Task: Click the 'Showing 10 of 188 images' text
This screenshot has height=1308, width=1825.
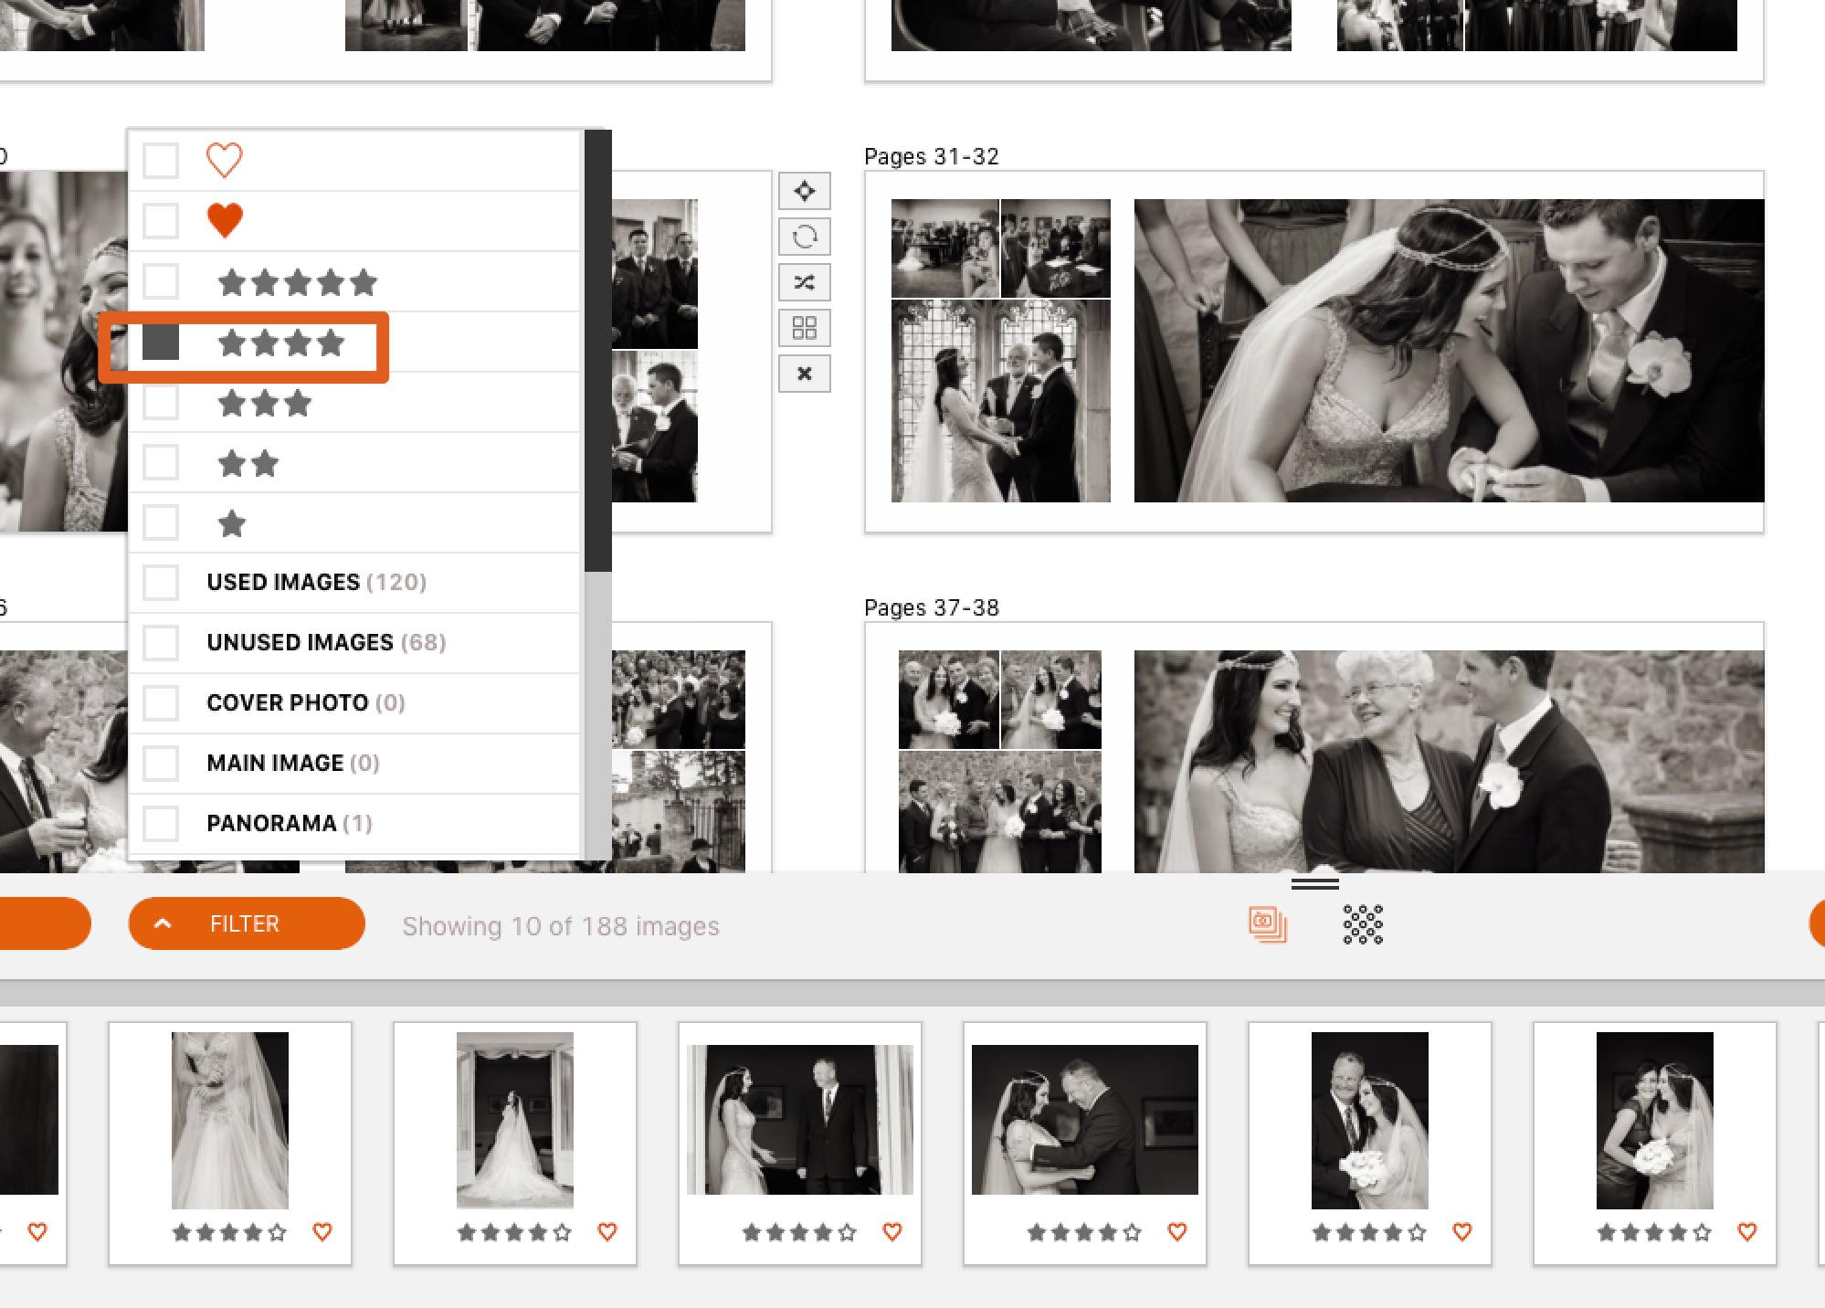Action: pos(561,926)
